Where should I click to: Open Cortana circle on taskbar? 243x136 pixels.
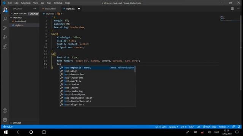click(x=31, y=132)
